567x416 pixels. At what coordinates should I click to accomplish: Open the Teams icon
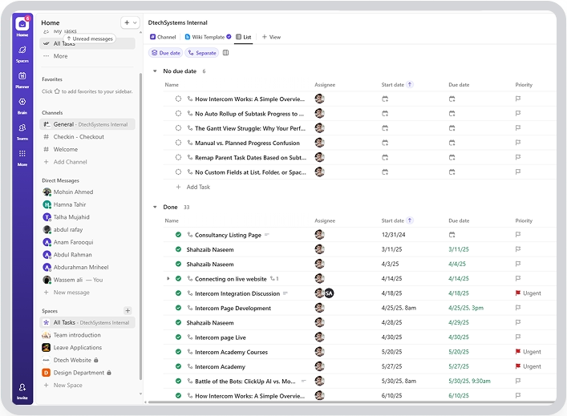(x=22, y=131)
